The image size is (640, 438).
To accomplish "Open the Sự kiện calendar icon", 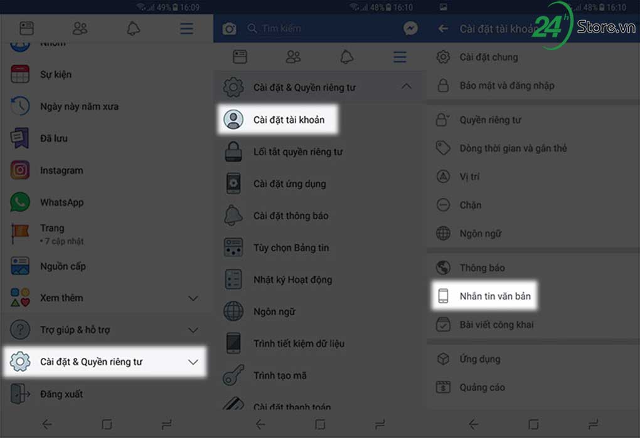I will [x=20, y=74].
